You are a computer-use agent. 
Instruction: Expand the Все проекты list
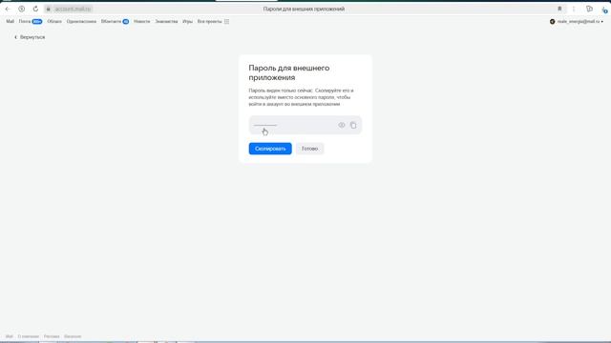210,21
